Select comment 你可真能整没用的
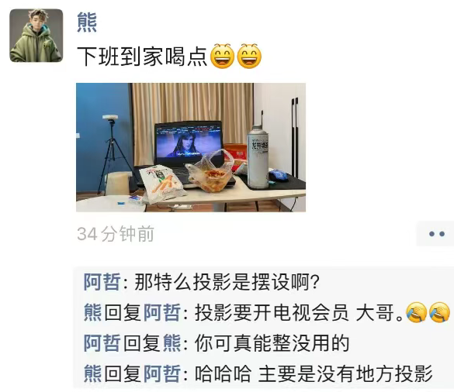 pos(272,343)
